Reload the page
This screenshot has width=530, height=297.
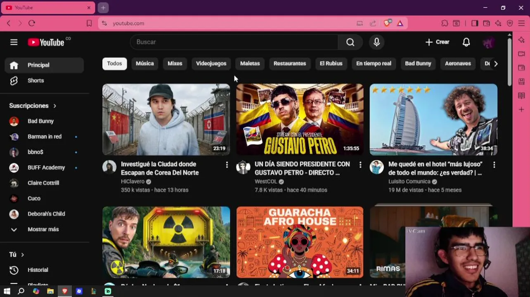[x=32, y=24]
